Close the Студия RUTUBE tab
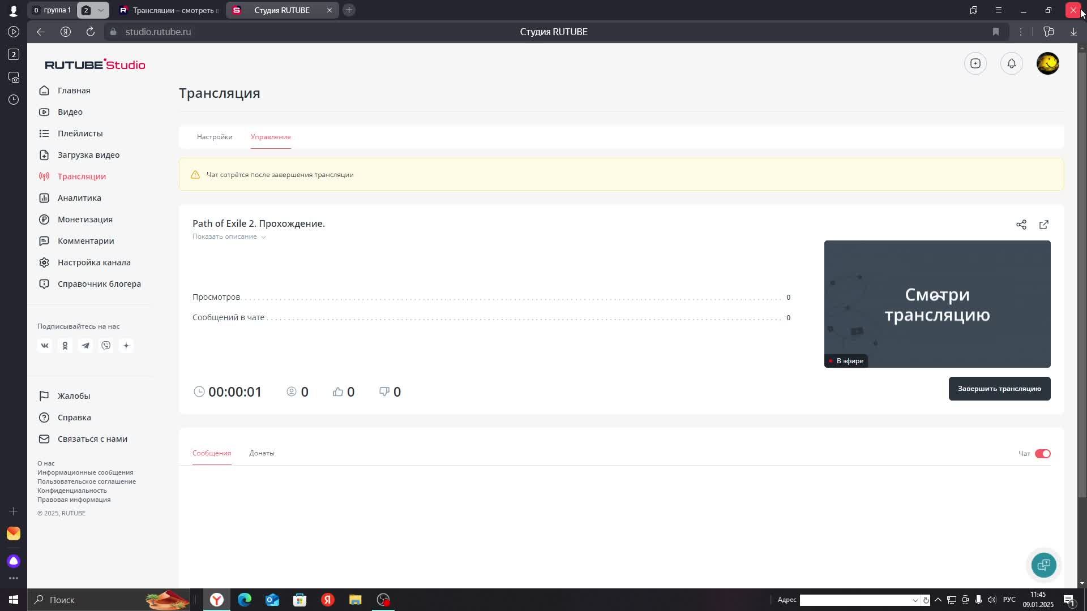Image resolution: width=1087 pixels, height=611 pixels. click(329, 10)
